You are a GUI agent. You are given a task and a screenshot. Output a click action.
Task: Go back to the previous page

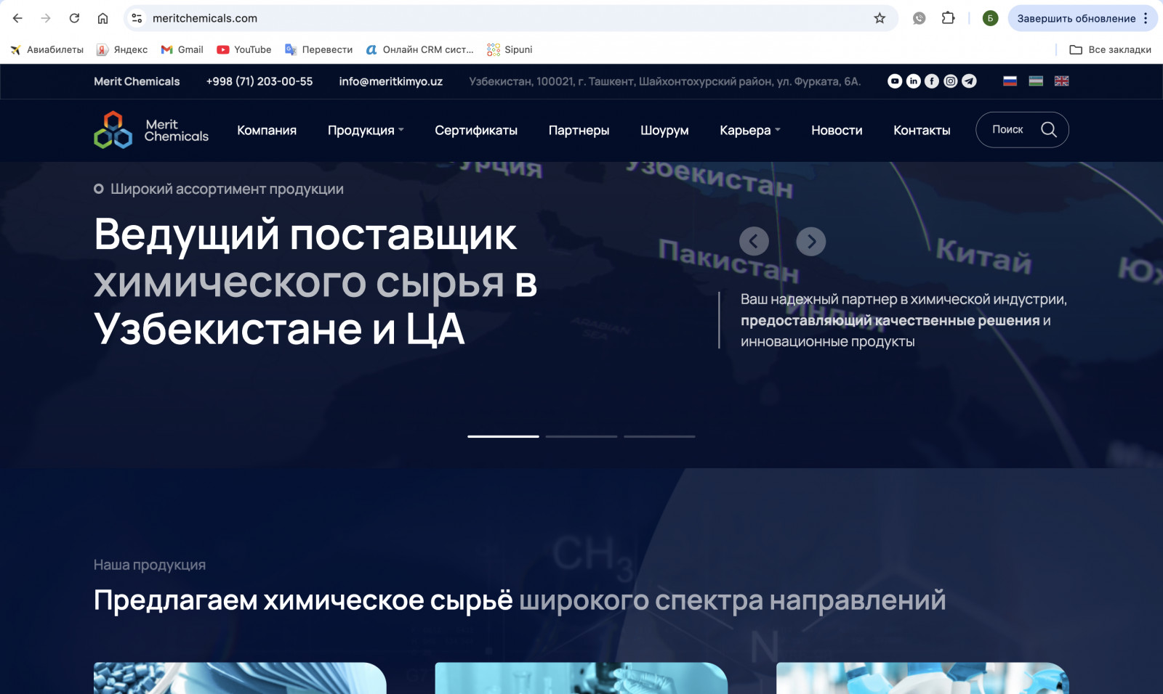click(x=17, y=18)
